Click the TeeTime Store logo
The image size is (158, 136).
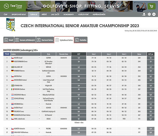pos(13,6)
